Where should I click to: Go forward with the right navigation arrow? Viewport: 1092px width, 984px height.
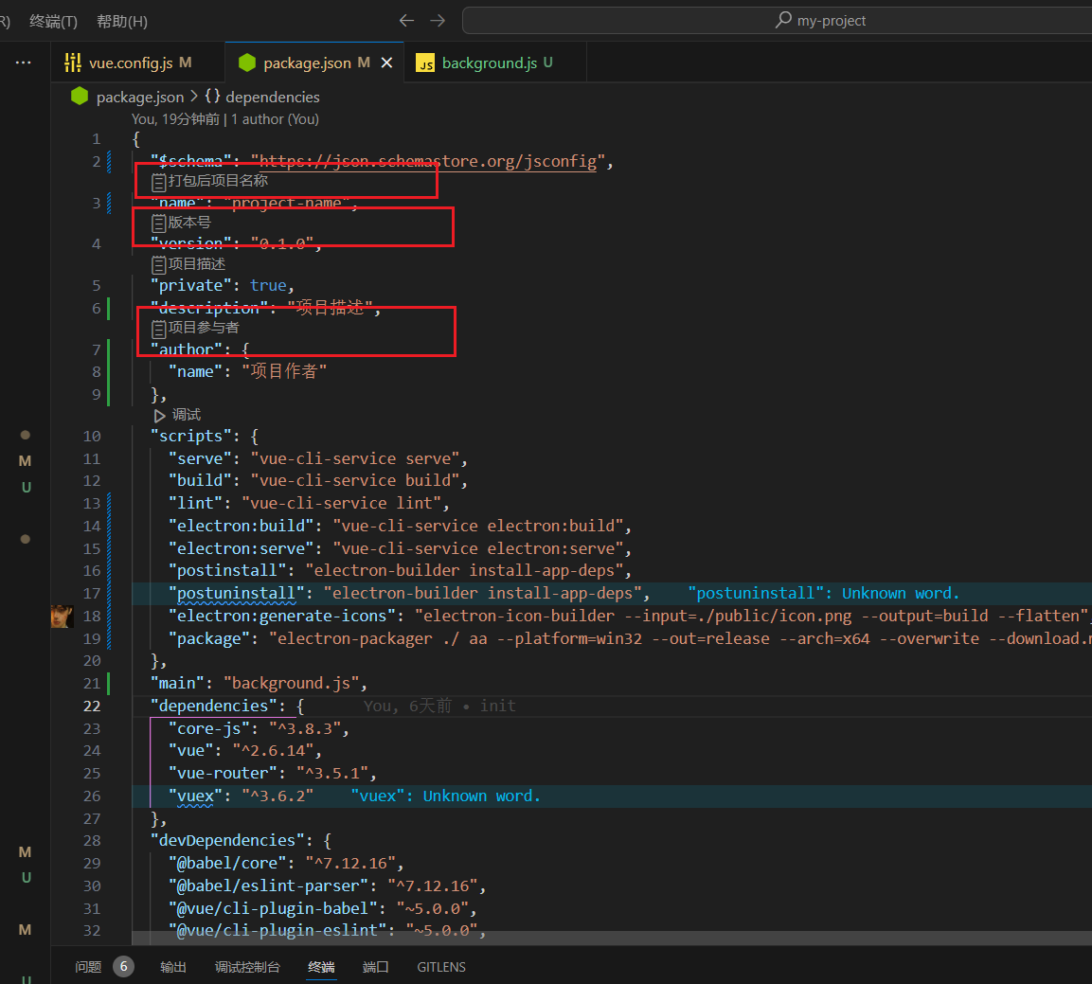point(438,21)
